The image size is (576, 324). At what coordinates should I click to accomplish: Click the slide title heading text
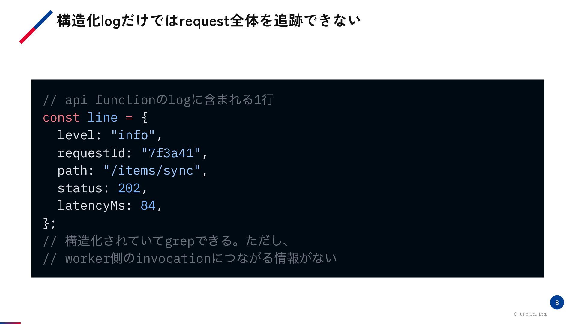click(208, 21)
